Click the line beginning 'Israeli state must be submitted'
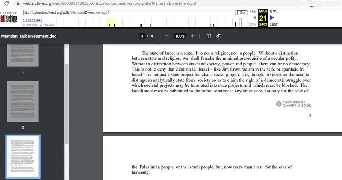342x180 pixels. point(220,91)
